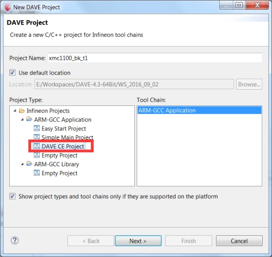
Task: Toggle Show project types only if supported checkbox
Action: [x=13, y=196]
